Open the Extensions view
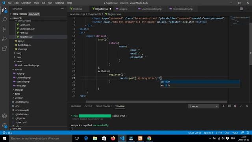Image resolution: width=252 pixels, height=142 pixels. tap(4, 49)
